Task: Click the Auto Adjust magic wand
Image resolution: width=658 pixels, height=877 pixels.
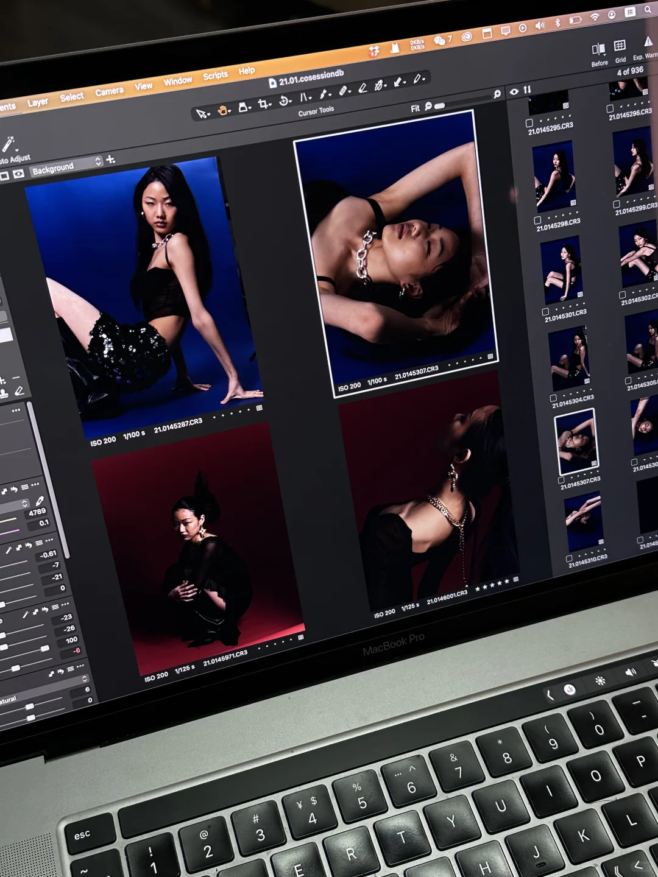Action: [8, 144]
